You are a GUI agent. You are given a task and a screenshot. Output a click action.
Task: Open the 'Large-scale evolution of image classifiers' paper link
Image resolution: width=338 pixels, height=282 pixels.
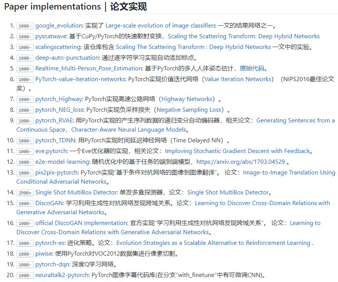click(161, 26)
